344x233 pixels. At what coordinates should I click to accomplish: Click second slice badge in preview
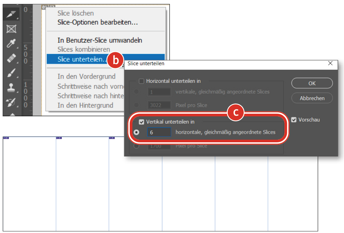(x=59, y=138)
